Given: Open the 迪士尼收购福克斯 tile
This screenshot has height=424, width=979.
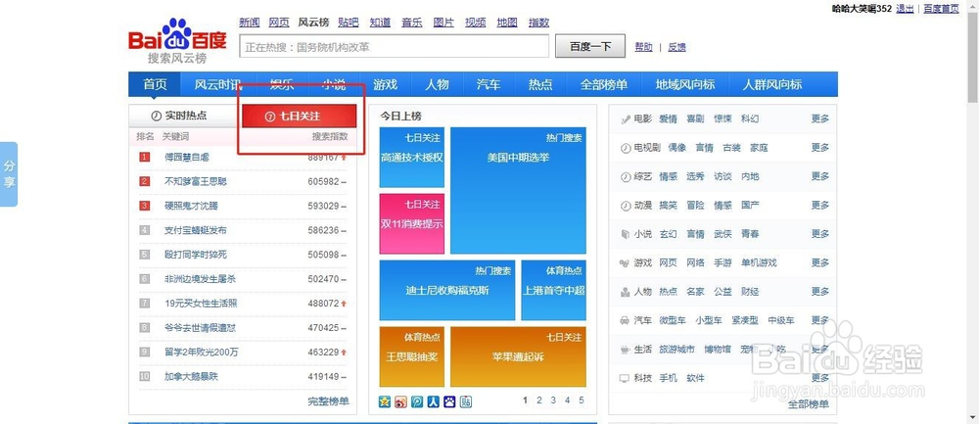Looking at the screenshot, I should pos(447,291).
